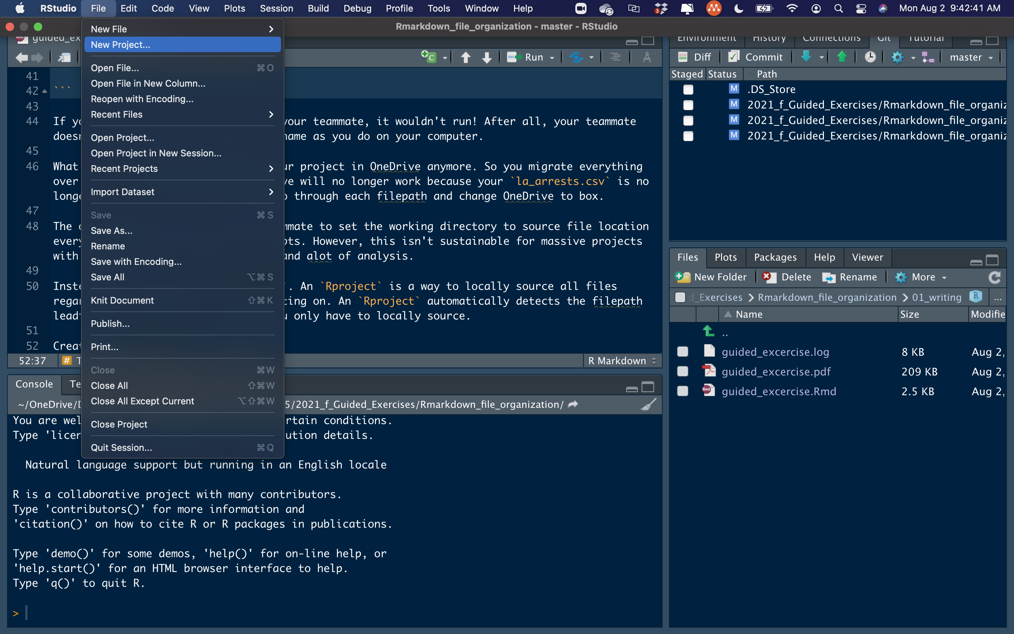Go up to parent directory icon
The image size is (1014, 634).
708,331
